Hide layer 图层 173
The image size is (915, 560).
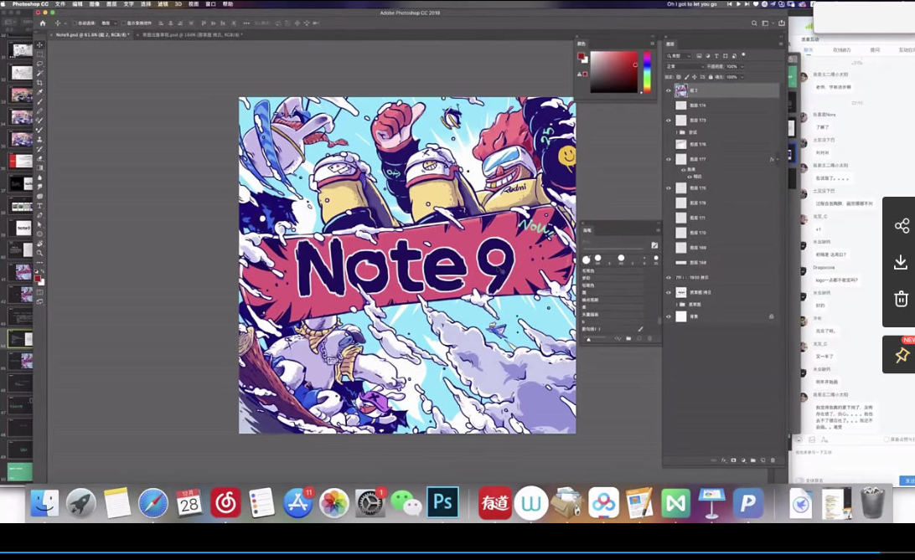click(x=669, y=121)
